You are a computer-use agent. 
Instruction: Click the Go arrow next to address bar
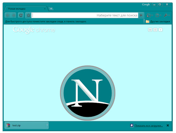[141, 15]
